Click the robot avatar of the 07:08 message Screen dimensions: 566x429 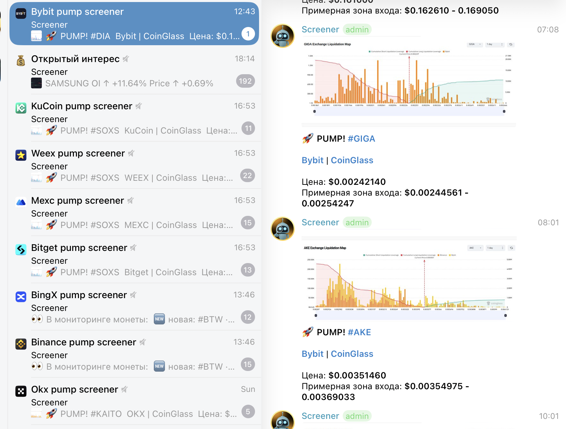pos(283,36)
